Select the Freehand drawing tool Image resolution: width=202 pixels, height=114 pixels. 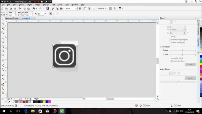click(x=3, y=38)
